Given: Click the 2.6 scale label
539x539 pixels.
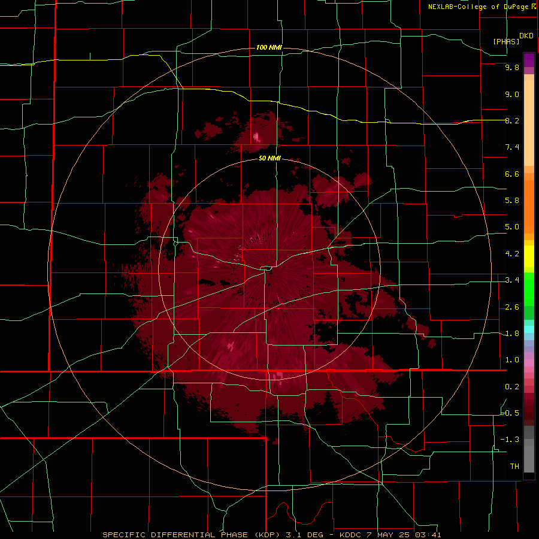Looking at the screenshot, I should point(512,307).
